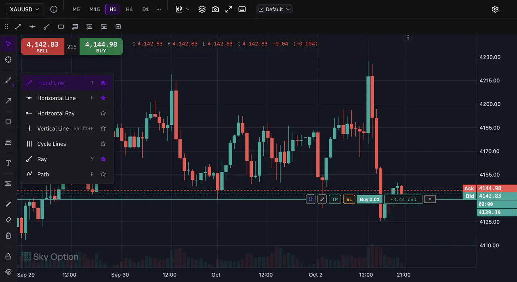Viewport: 517px width, 282px height.
Task: Favorite Vertical Line using its star
Action: click(103, 128)
